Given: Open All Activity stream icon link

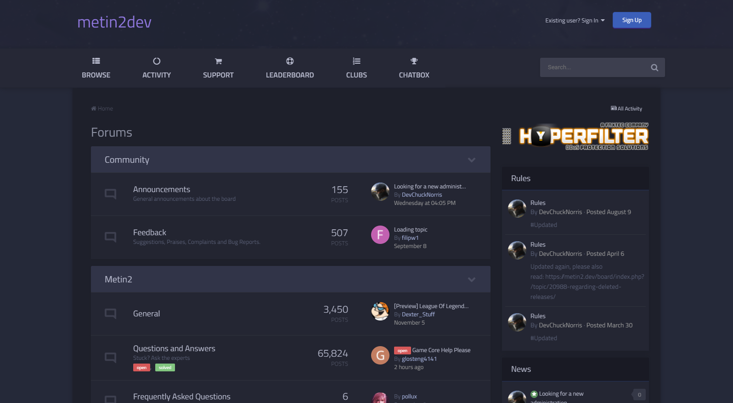Looking at the screenshot, I should 626,109.
